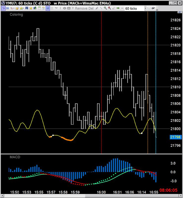Select the vertical line drawing tool
This screenshot has height=198, width=183.
[x=60, y=8]
